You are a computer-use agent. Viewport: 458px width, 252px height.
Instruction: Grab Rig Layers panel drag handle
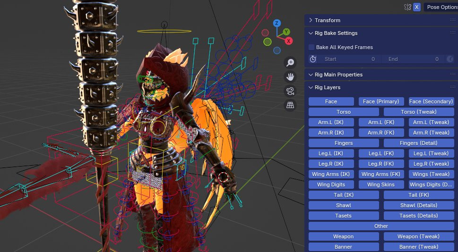click(453, 87)
